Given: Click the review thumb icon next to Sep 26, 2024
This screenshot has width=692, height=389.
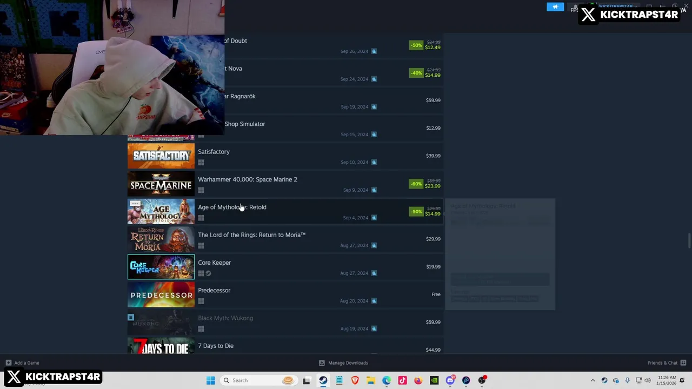Looking at the screenshot, I should [374, 51].
